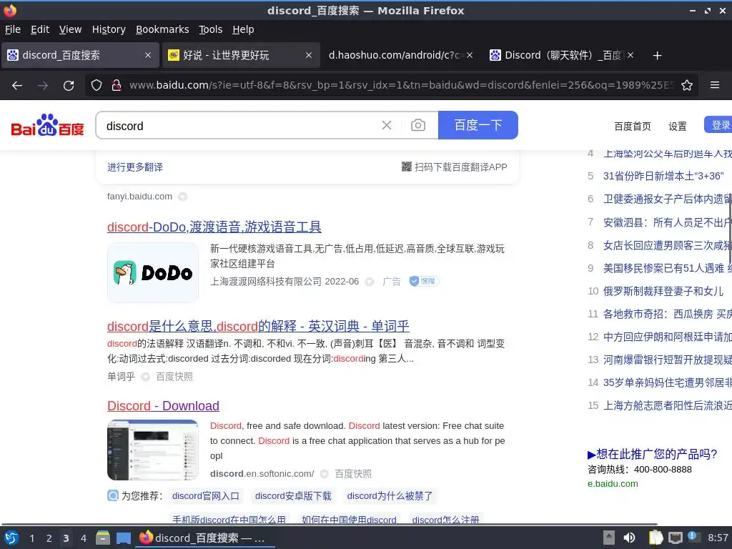Open 百度快照 for the softonic result
This screenshot has height=549, width=732.
point(353,474)
